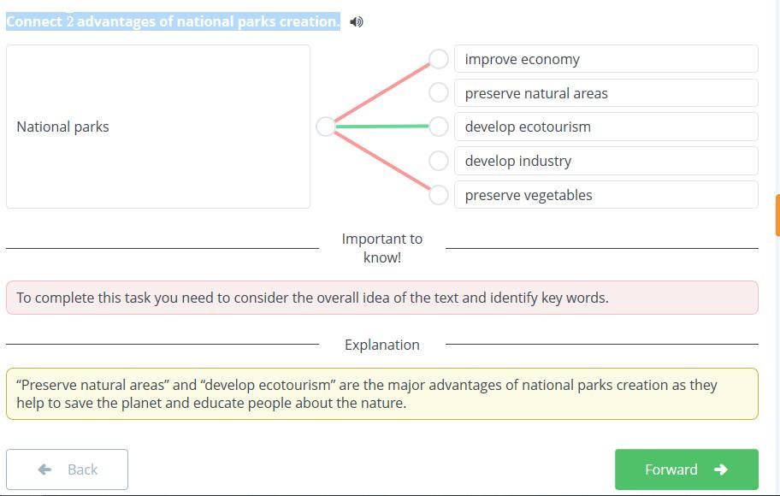The width and height of the screenshot is (780, 496).
Task: Click the develop ecotourism answer box
Action: (x=606, y=127)
